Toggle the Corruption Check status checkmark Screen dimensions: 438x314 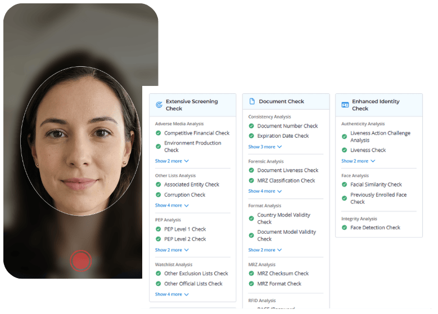pos(159,195)
